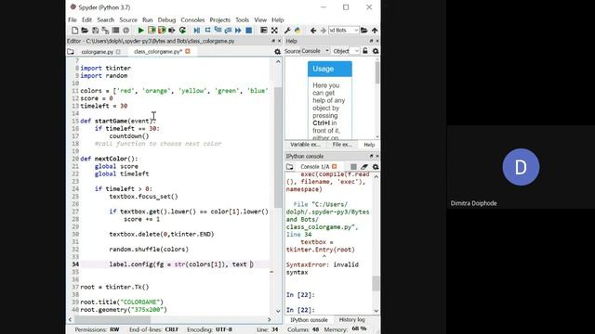Stop the current command in the IPython console

[353, 167]
